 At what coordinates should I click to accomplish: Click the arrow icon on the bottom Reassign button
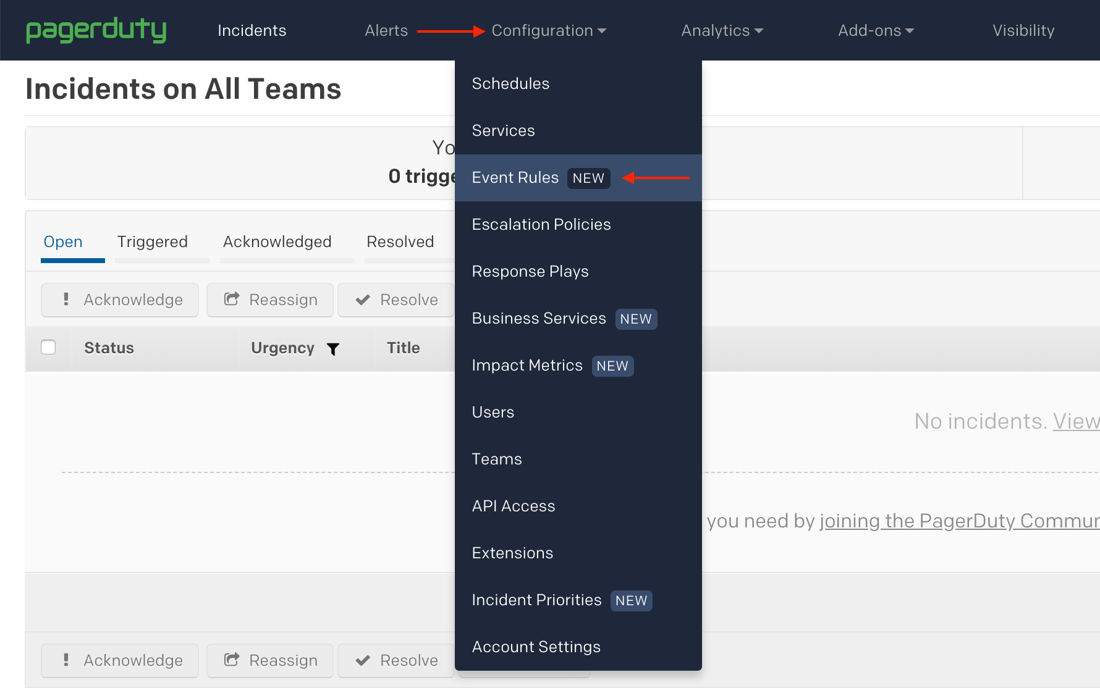232,660
